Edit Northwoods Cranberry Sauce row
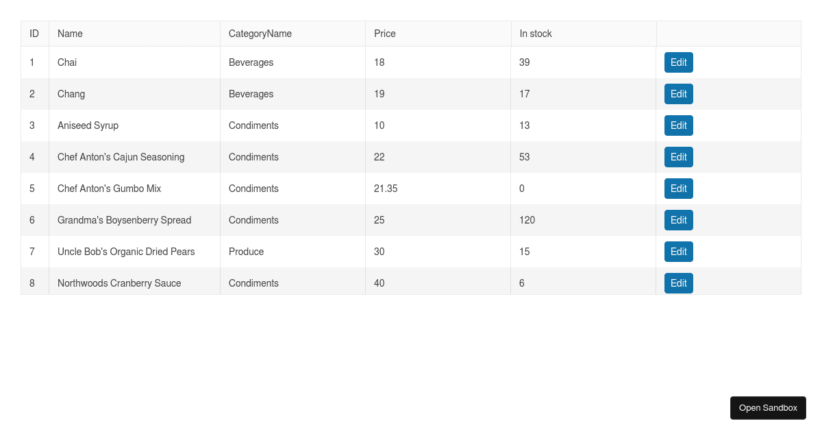 pos(678,283)
